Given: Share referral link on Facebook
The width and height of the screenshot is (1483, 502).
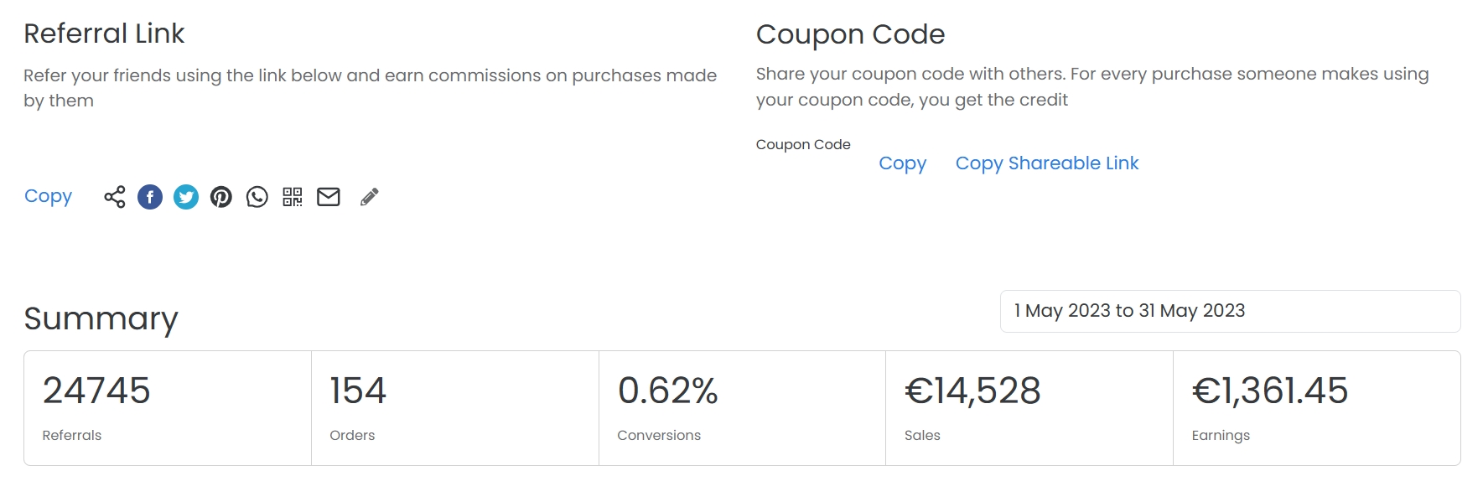Looking at the screenshot, I should (x=150, y=197).
